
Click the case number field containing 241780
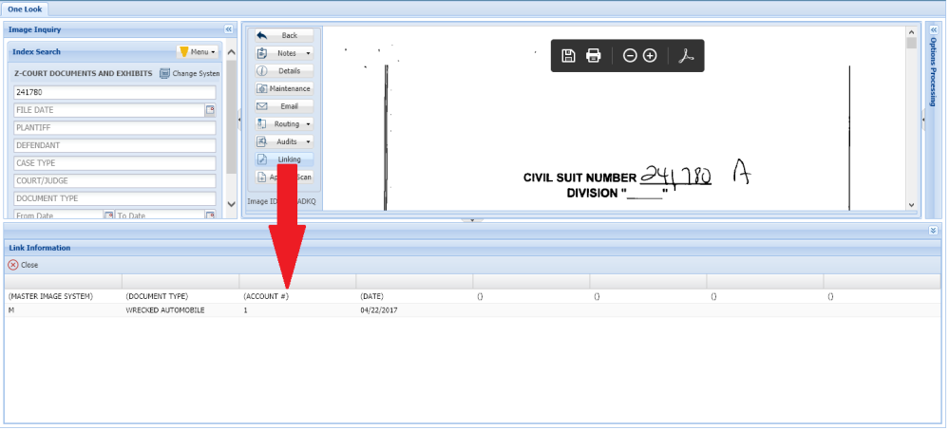[x=115, y=93]
